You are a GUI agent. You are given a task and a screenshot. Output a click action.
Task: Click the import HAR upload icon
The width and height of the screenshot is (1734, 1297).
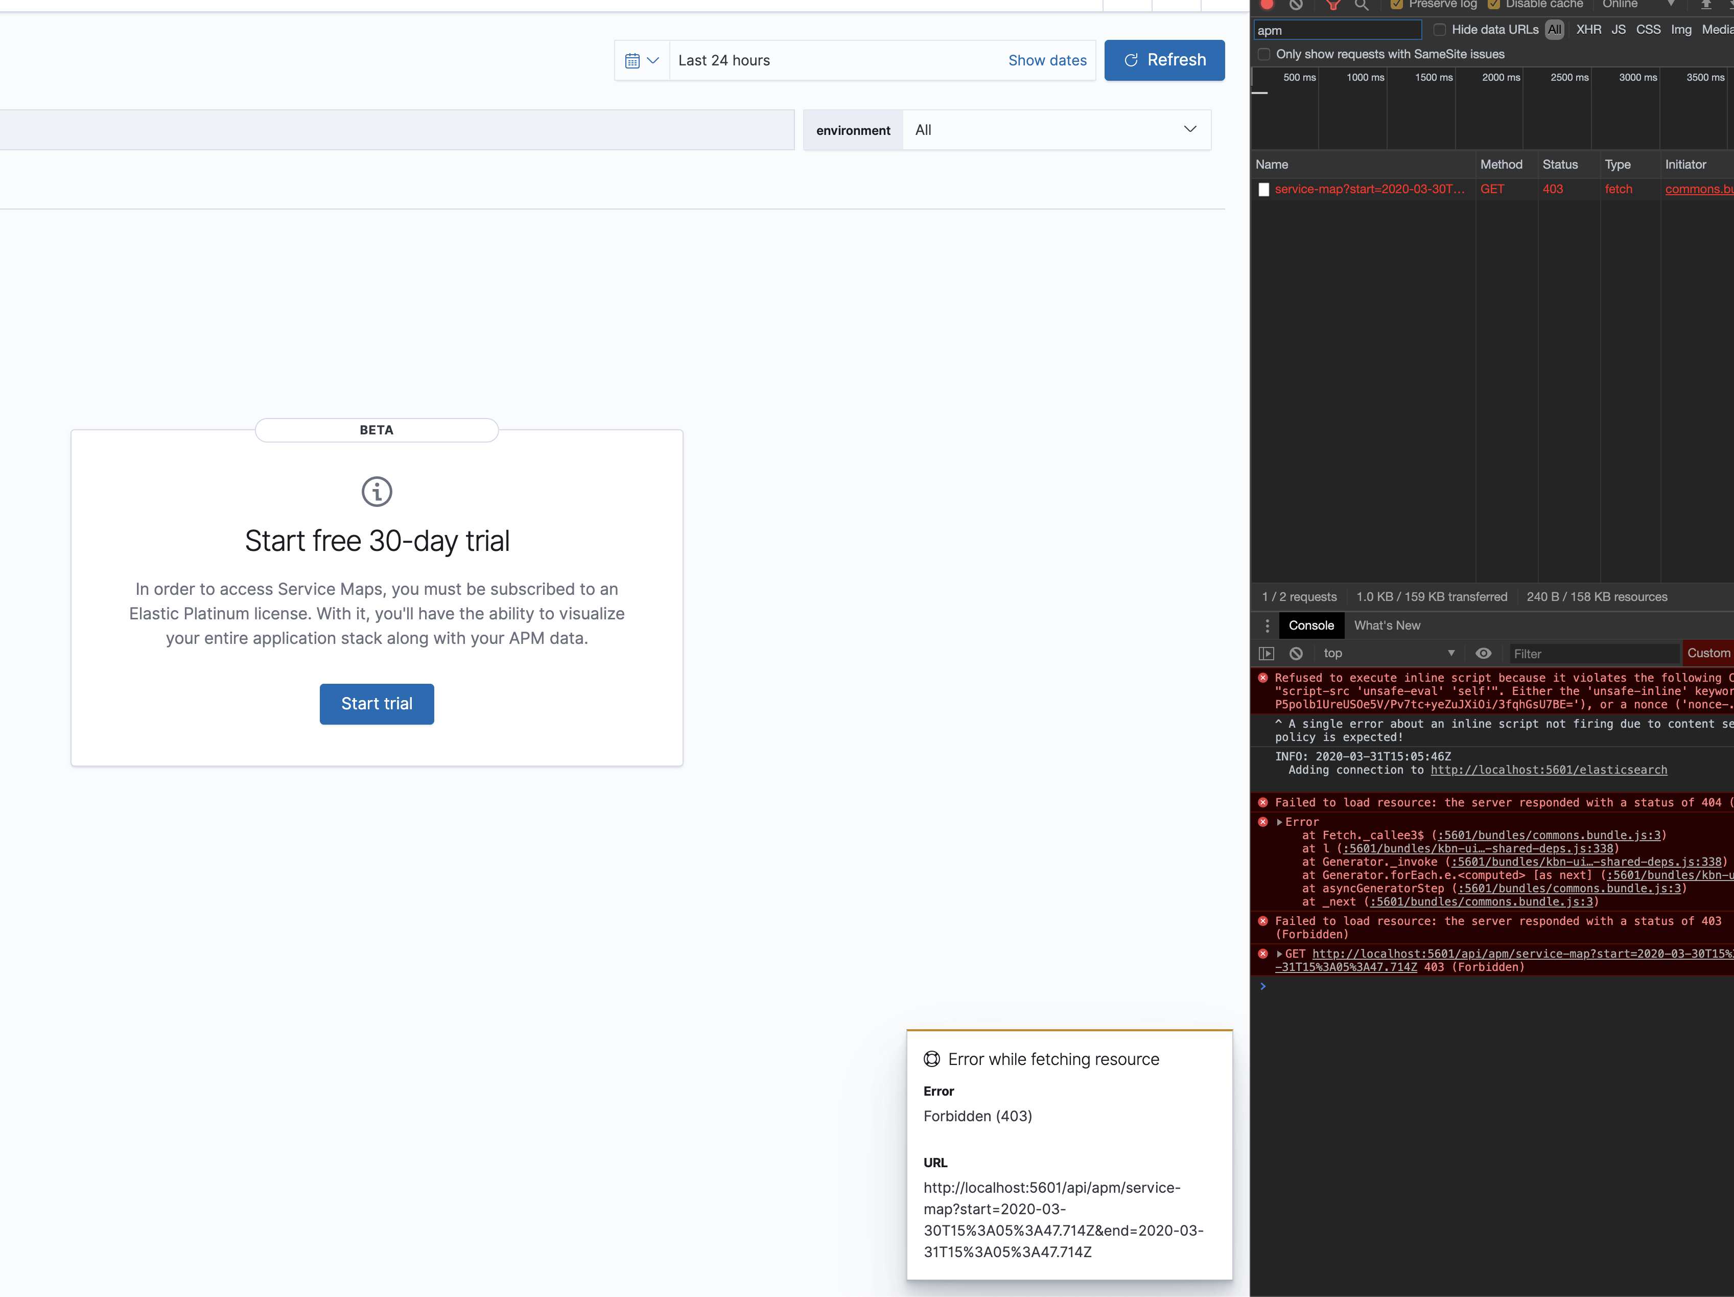point(1706,4)
